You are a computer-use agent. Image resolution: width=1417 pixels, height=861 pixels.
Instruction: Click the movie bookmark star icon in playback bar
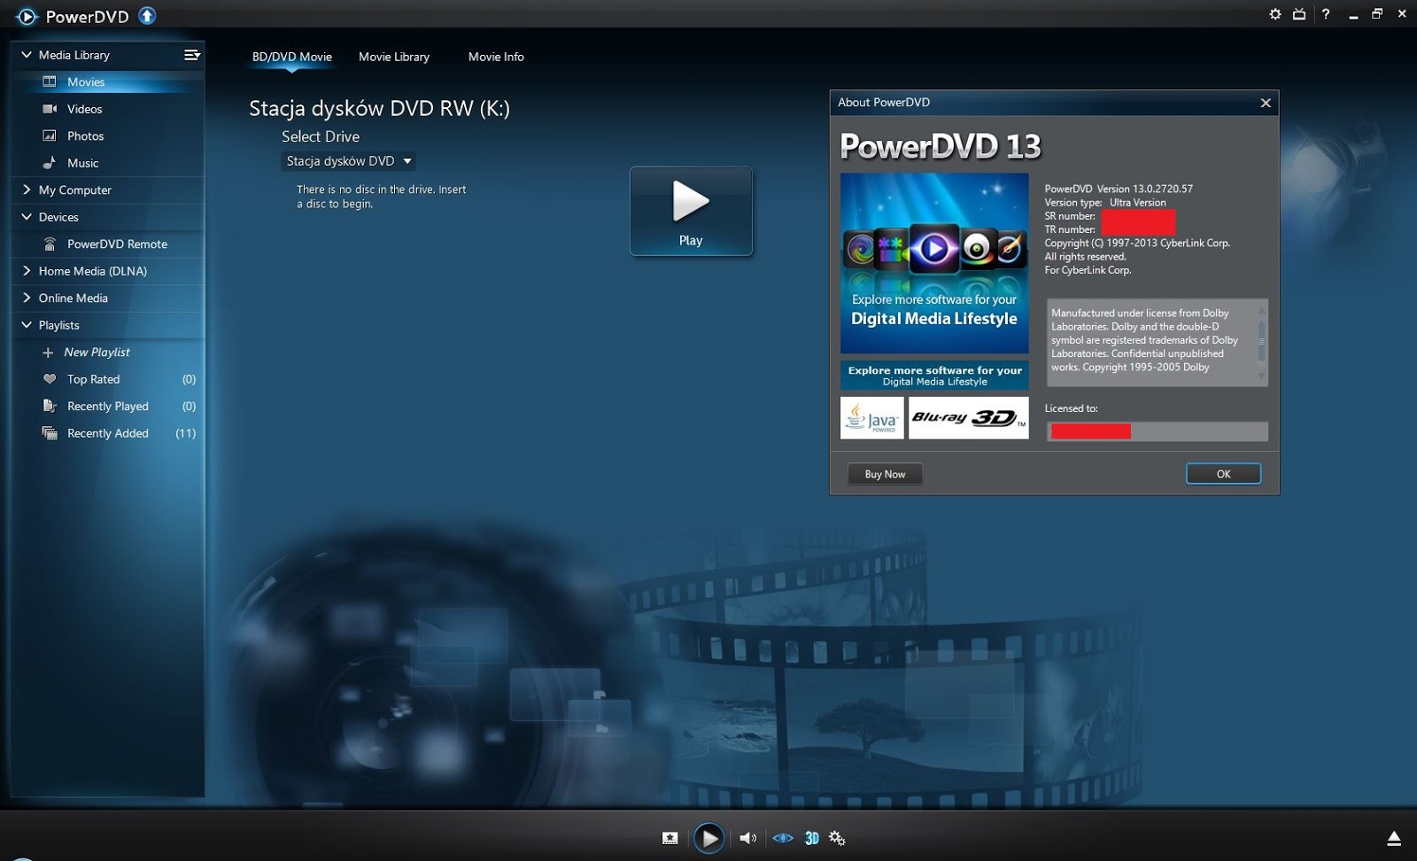tap(670, 838)
